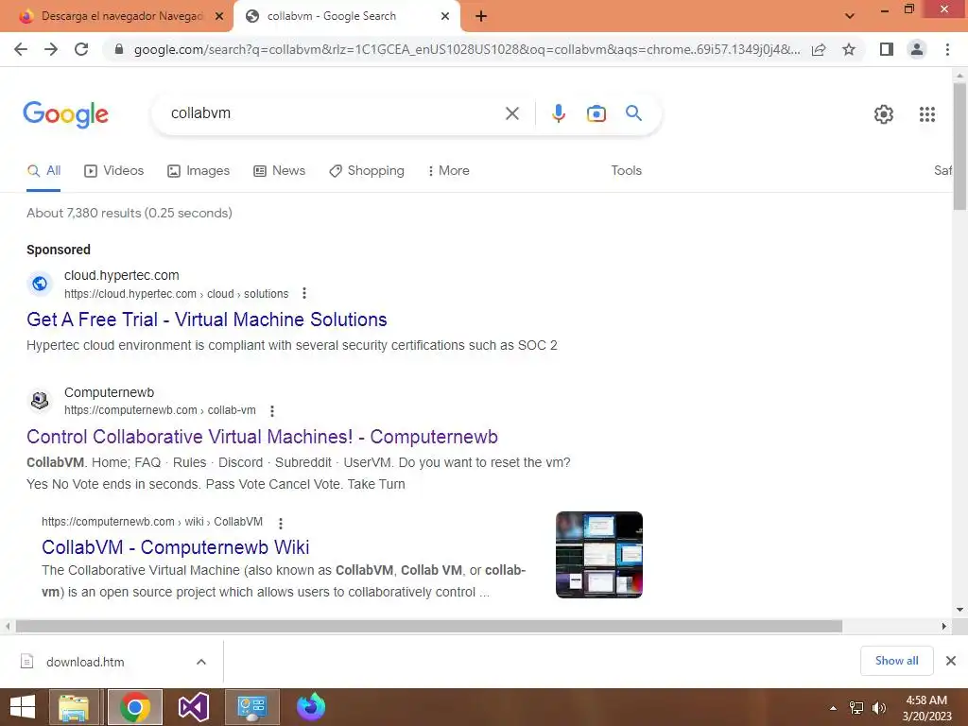Open options for hypertec sponsored result

pos(303,293)
